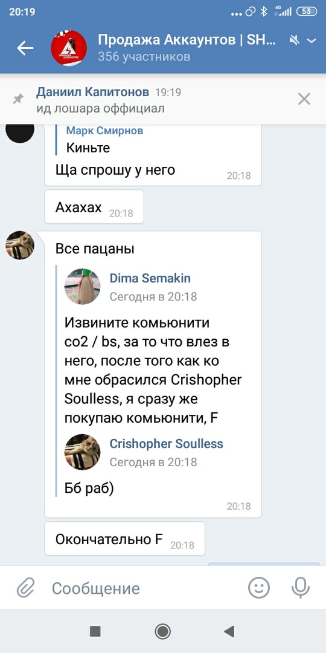Open Dima Semakin's forwarded profile name
The image size is (326, 653).
[x=150, y=278]
